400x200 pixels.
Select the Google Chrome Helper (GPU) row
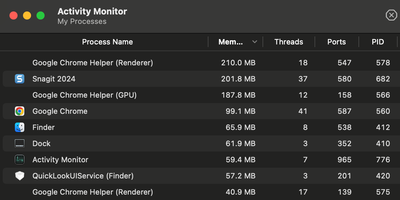(x=135, y=95)
